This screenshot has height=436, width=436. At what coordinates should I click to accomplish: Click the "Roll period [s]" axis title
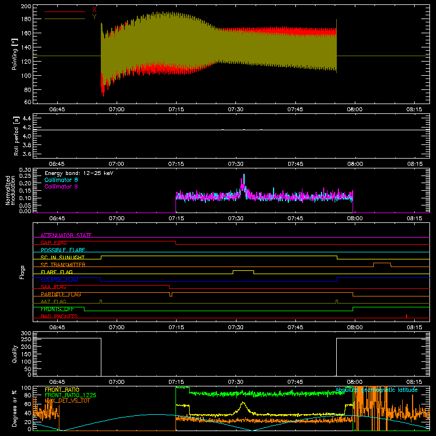[x=16, y=136]
